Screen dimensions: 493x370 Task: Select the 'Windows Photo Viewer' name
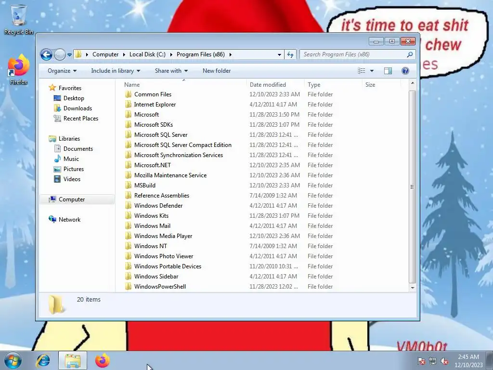pos(164,256)
